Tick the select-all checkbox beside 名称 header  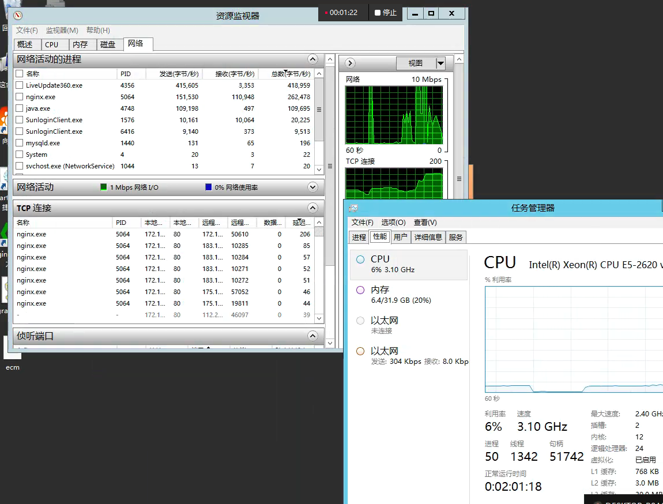[x=20, y=74]
